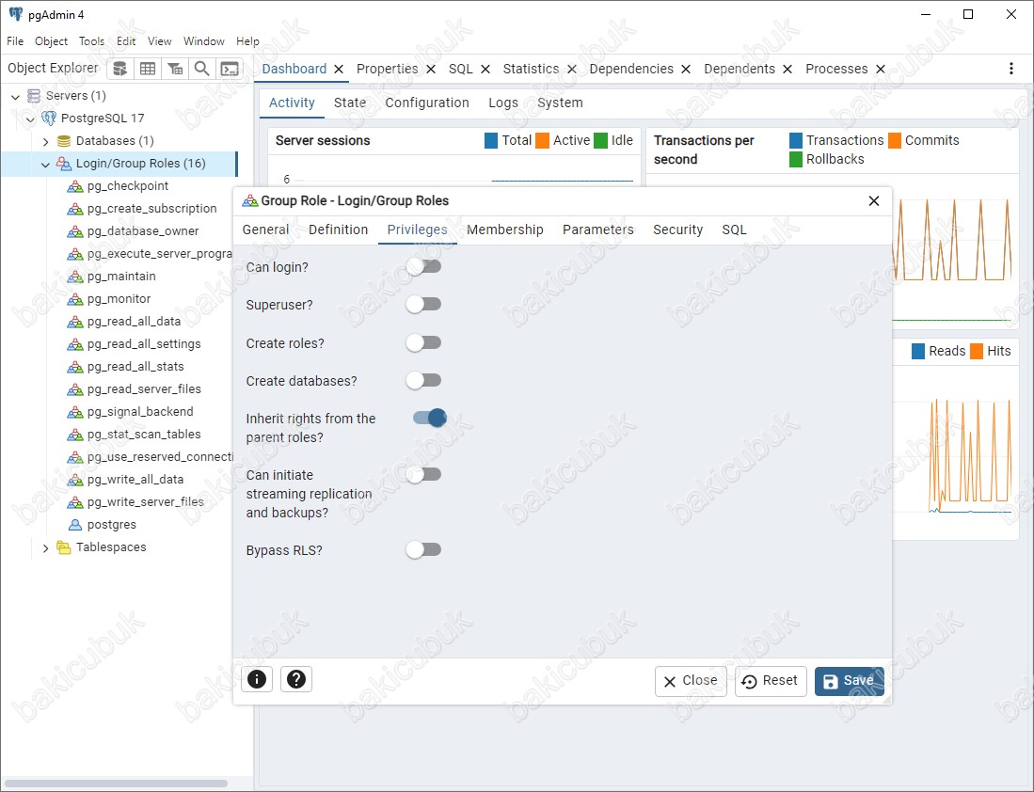Collapse the PostgreSQL 17 server node

pyautogui.click(x=30, y=119)
